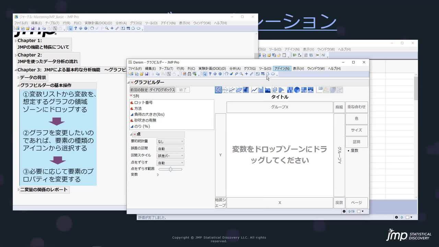Screen dimensions: 439x247
Task: Open the 区間スタイル dropdown
Action: coord(170,156)
